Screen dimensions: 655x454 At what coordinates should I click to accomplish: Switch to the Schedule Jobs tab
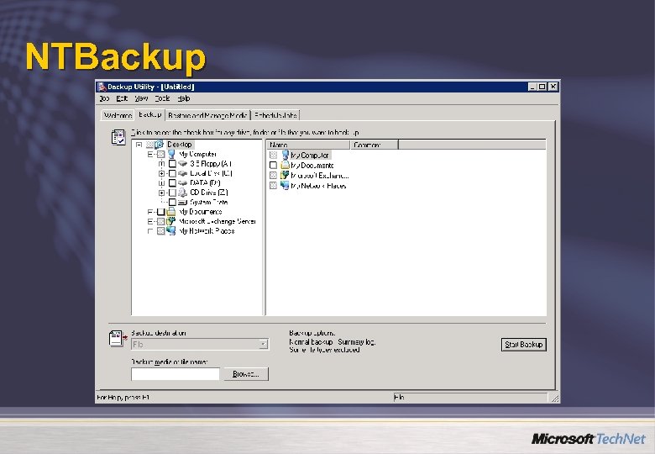pyautogui.click(x=275, y=115)
